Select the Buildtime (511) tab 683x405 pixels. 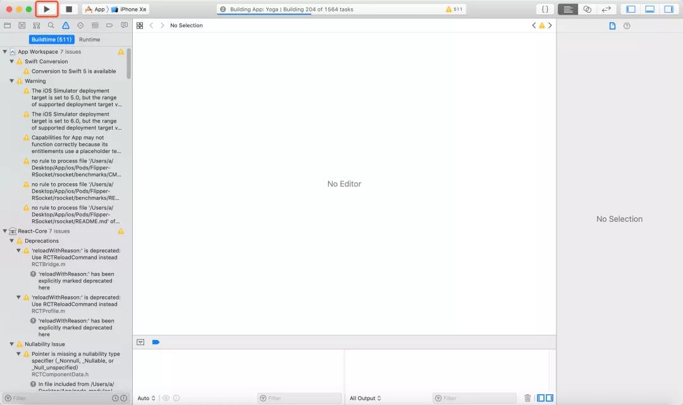point(51,40)
